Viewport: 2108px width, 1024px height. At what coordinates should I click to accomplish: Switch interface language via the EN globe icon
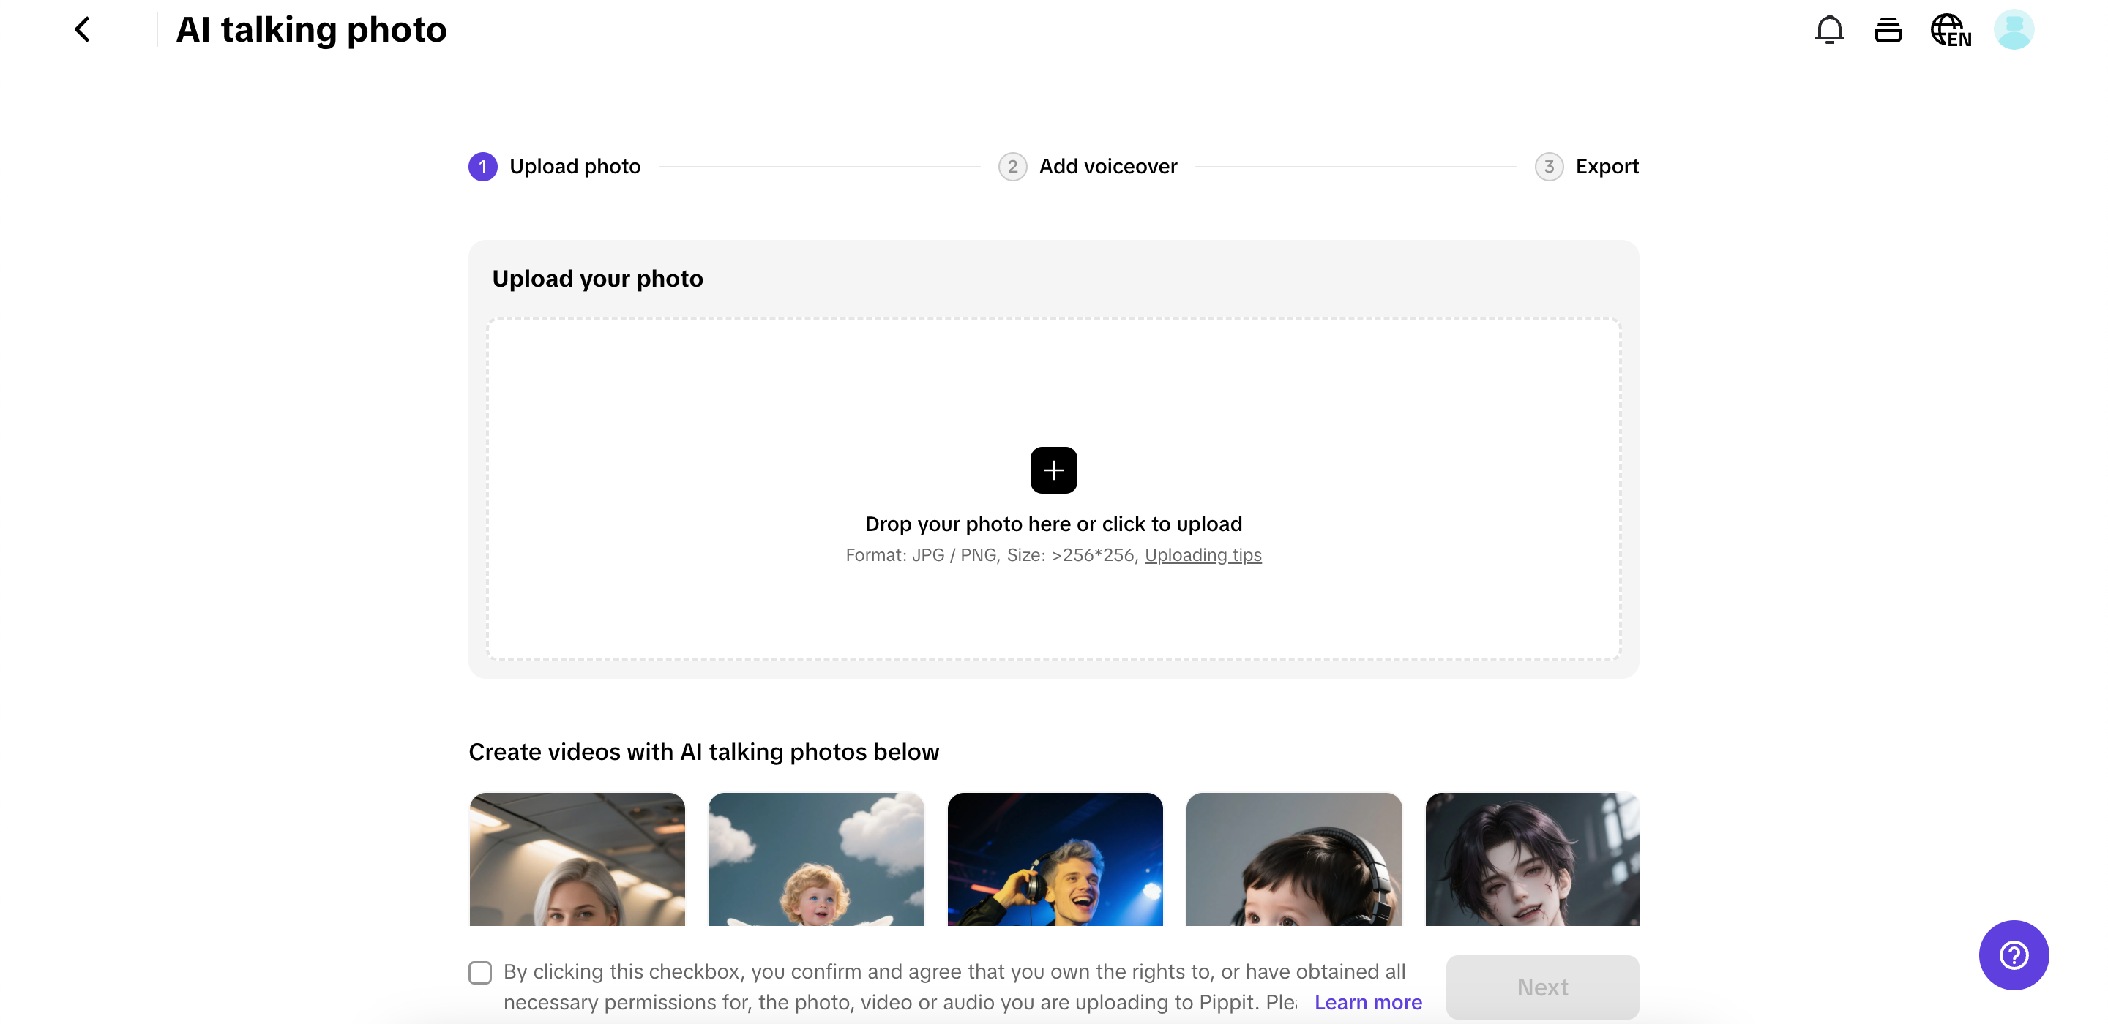click(1950, 29)
